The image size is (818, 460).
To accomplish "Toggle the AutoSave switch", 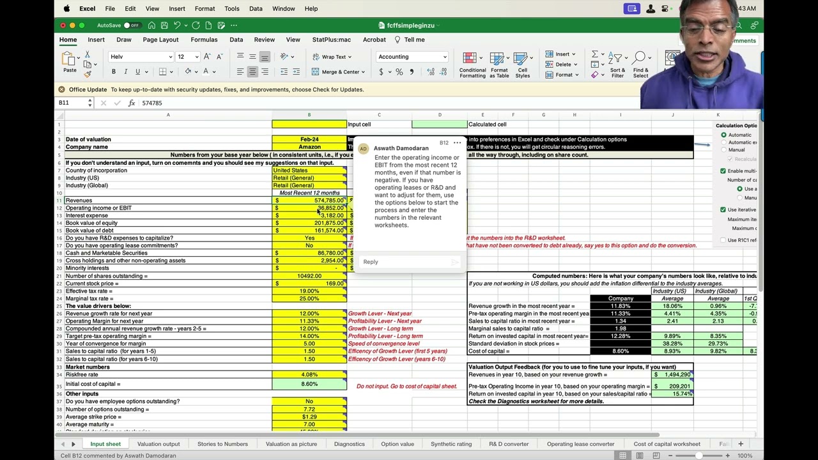I will 132,26.
